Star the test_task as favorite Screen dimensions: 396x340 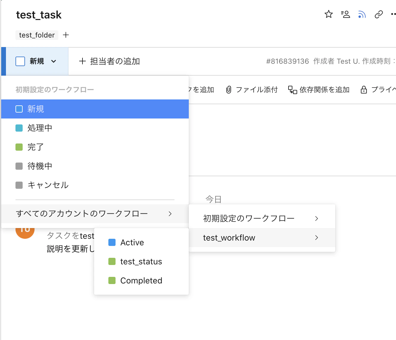(328, 14)
